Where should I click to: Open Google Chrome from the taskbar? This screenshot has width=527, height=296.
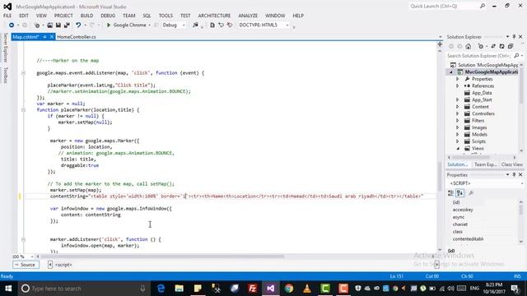click(x=289, y=289)
